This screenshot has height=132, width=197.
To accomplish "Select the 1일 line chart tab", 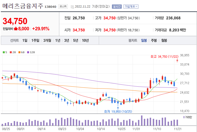I will (25, 40).
